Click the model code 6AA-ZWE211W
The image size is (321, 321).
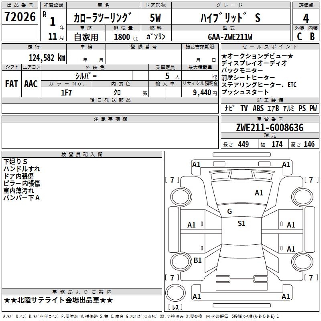point(230,37)
